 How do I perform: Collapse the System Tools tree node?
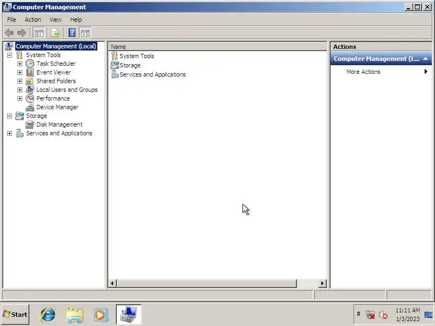(x=9, y=55)
